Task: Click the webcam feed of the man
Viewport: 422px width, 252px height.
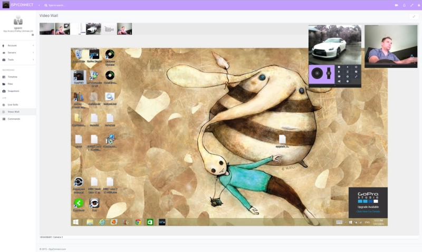Action: coord(391,45)
